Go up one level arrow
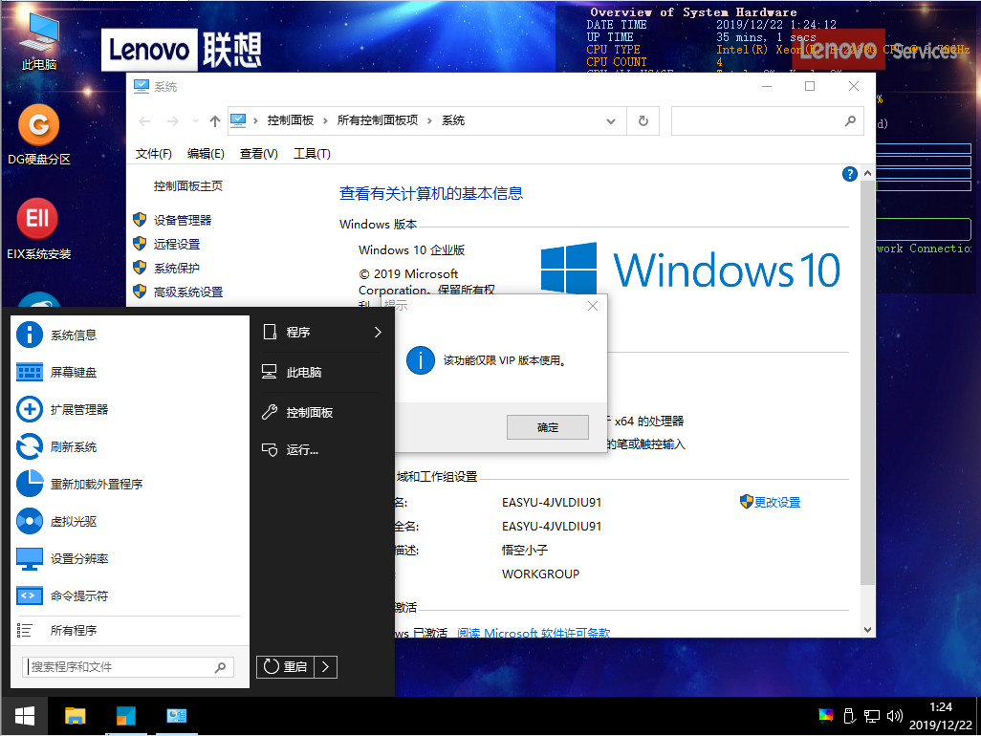981x736 pixels. coord(214,121)
